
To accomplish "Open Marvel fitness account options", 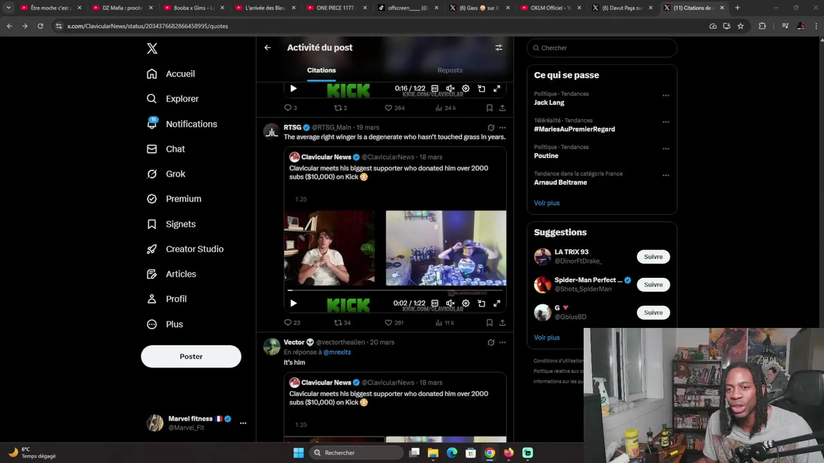I will (x=243, y=423).
